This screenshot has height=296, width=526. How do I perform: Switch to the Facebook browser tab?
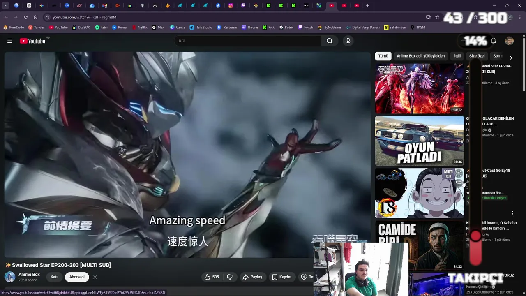point(218,5)
